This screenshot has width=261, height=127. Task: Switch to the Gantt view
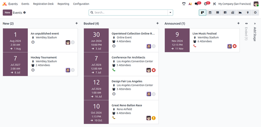225,13
